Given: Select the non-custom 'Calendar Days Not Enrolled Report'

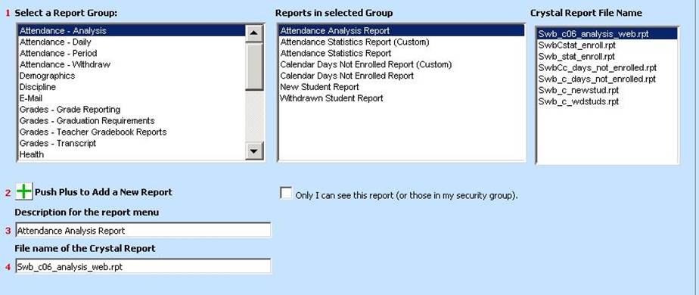Looking at the screenshot, I should click(x=401, y=76).
